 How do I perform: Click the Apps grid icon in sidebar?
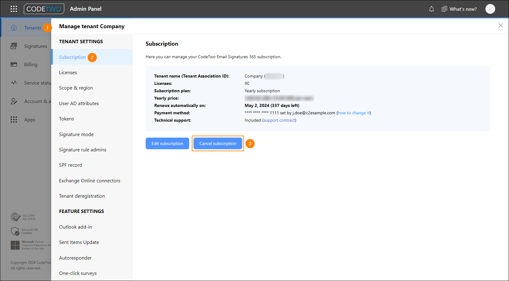tap(14, 120)
